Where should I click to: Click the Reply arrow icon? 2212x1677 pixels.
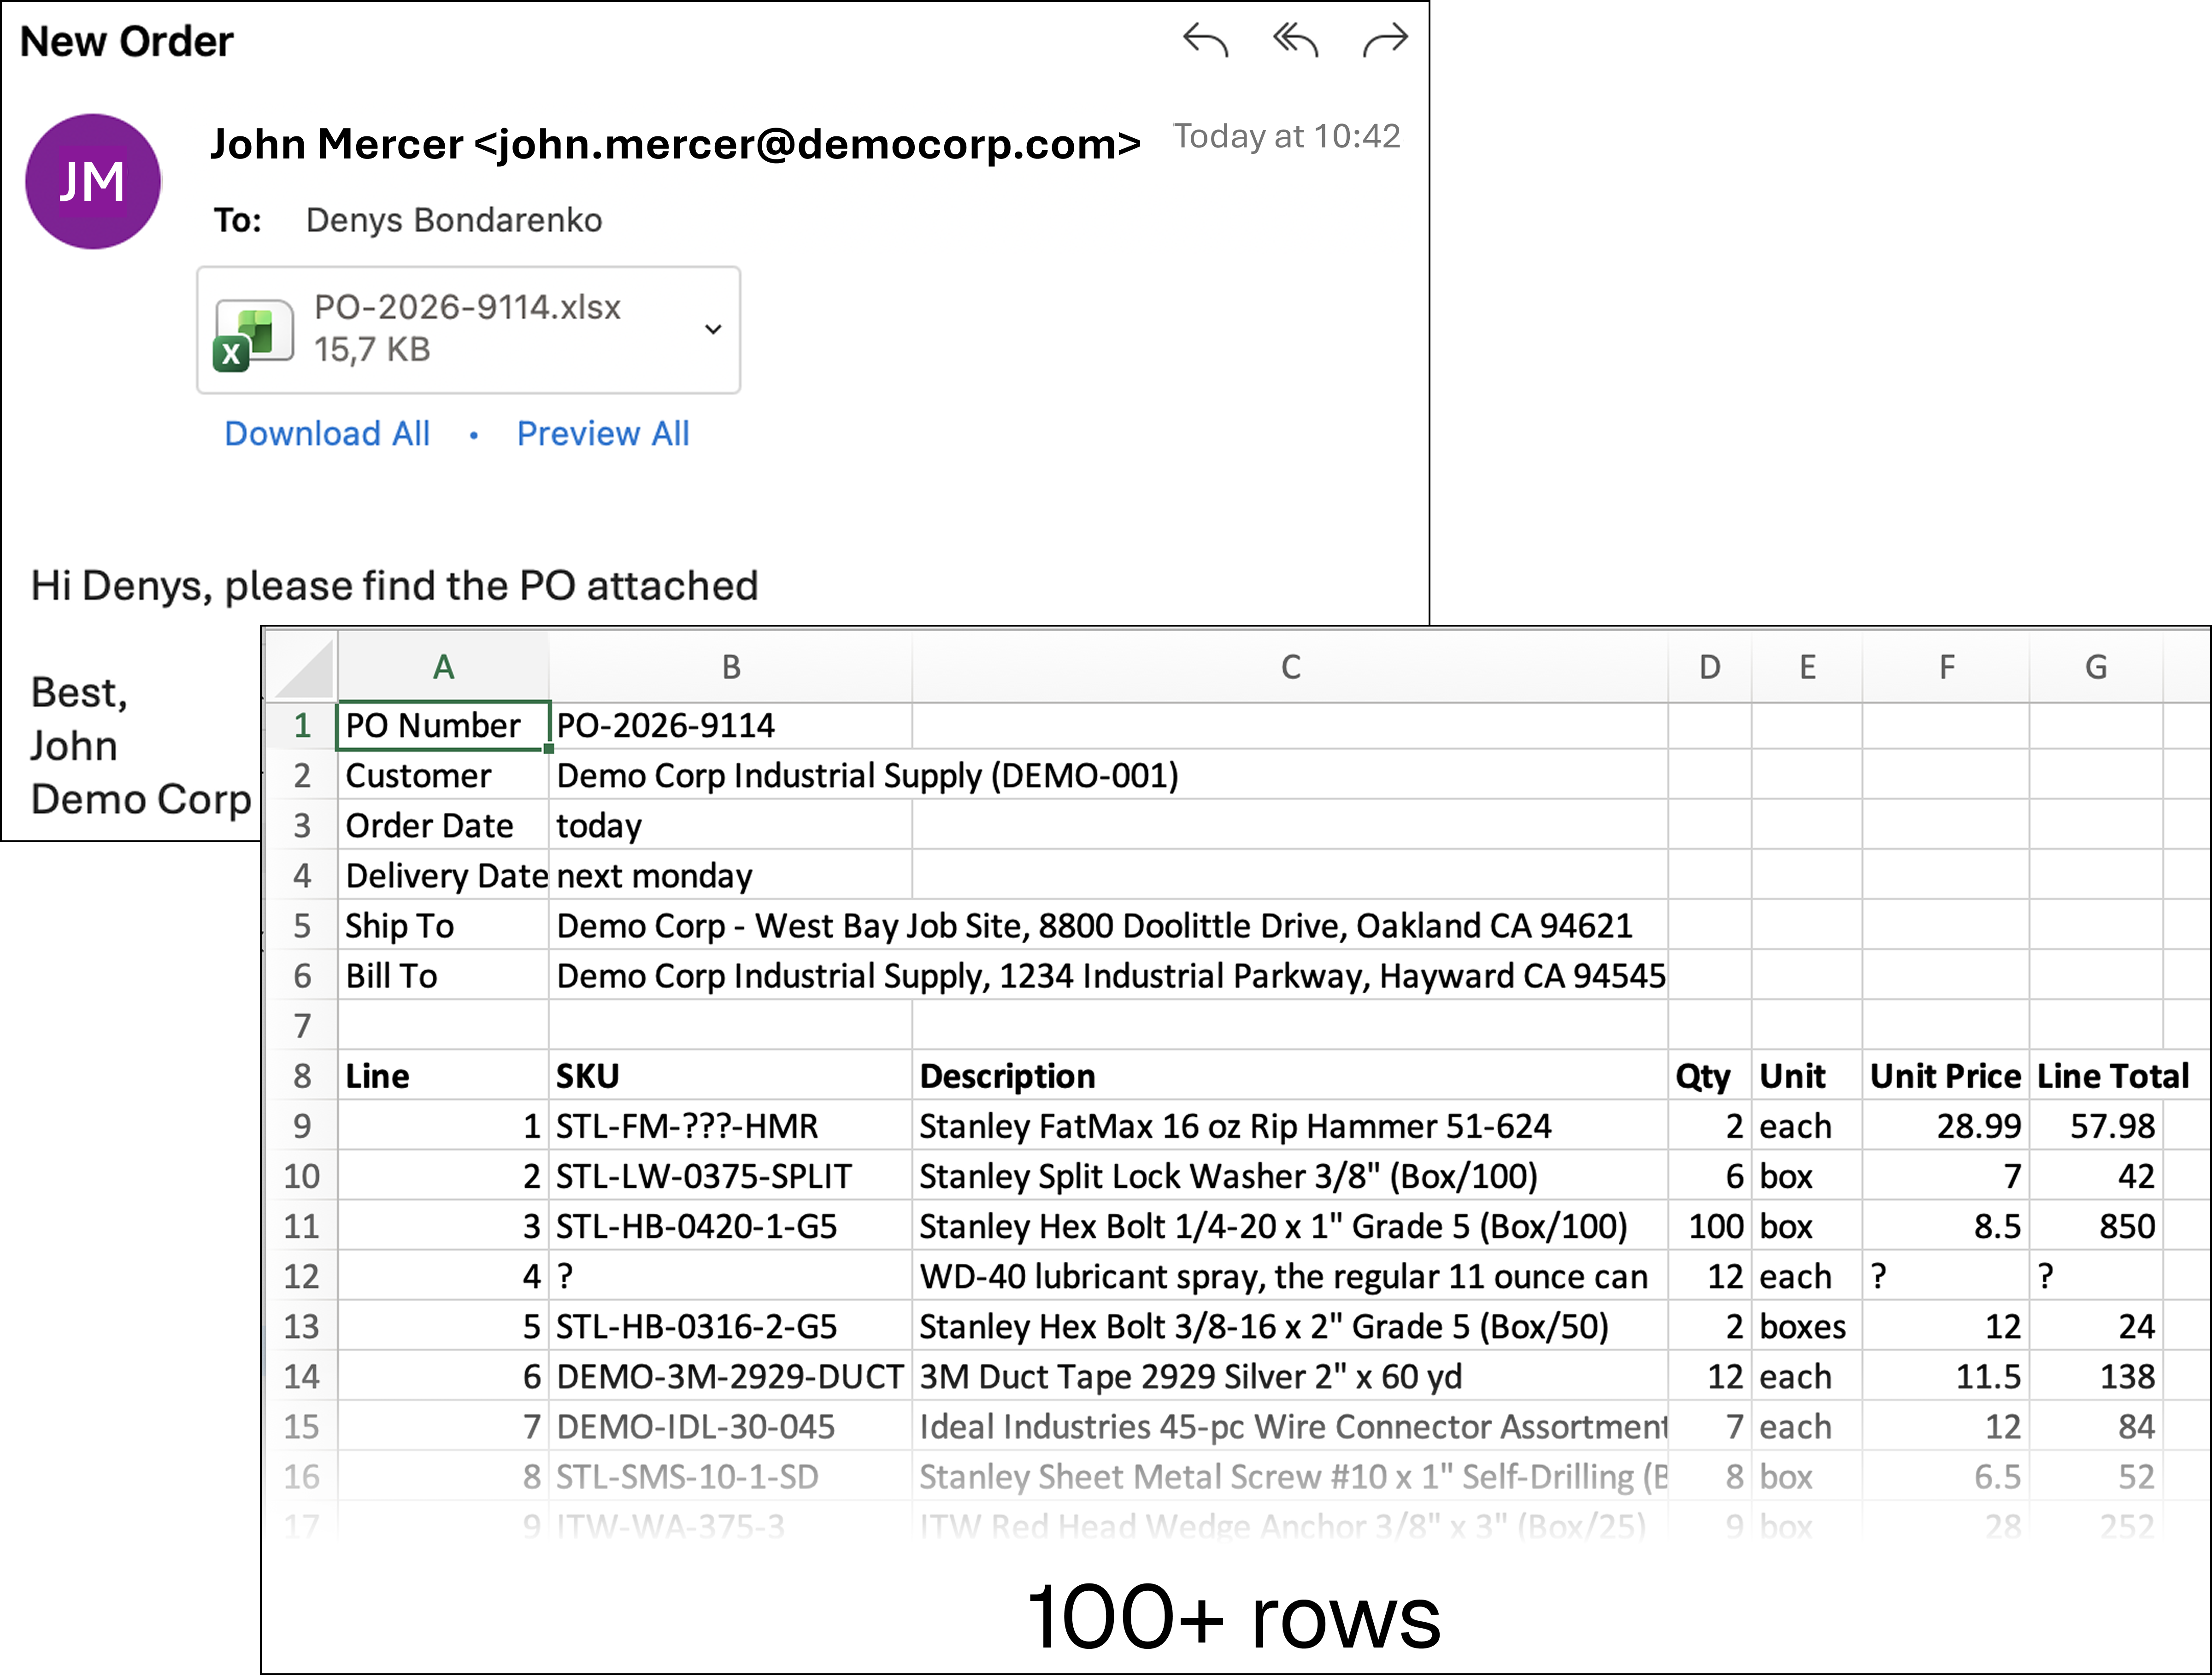click(x=1205, y=41)
